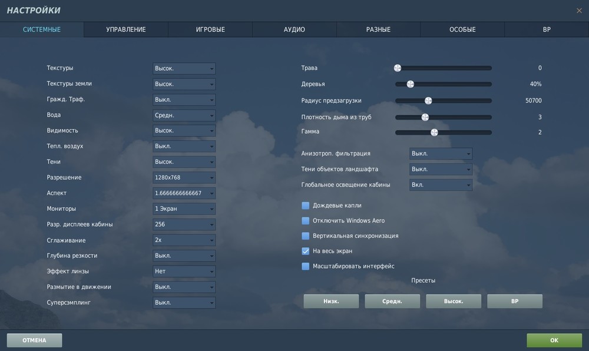Select the ВР tab
589x351 pixels.
pyautogui.click(x=547, y=29)
